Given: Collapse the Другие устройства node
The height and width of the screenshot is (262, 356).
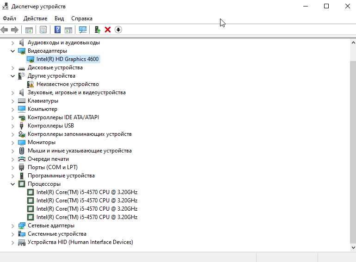Looking at the screenshot, I should [x=13, y=76].
